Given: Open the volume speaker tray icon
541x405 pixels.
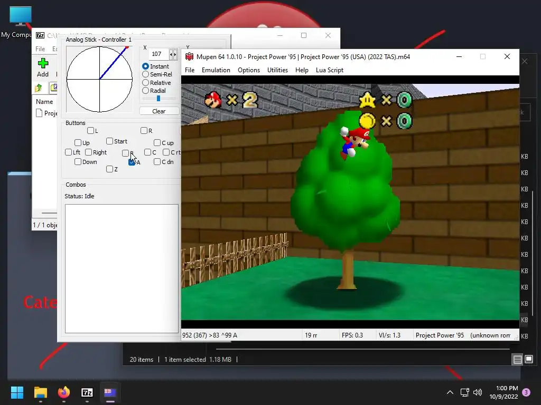Looking at the screenshot, I should 478,392.
